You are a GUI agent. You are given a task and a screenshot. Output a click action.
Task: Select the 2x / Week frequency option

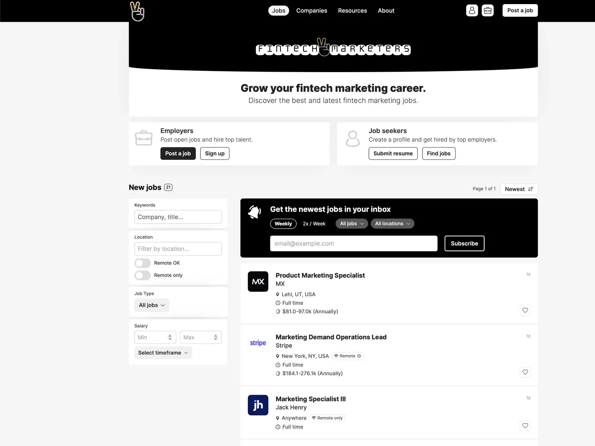[x=314, y=224]
